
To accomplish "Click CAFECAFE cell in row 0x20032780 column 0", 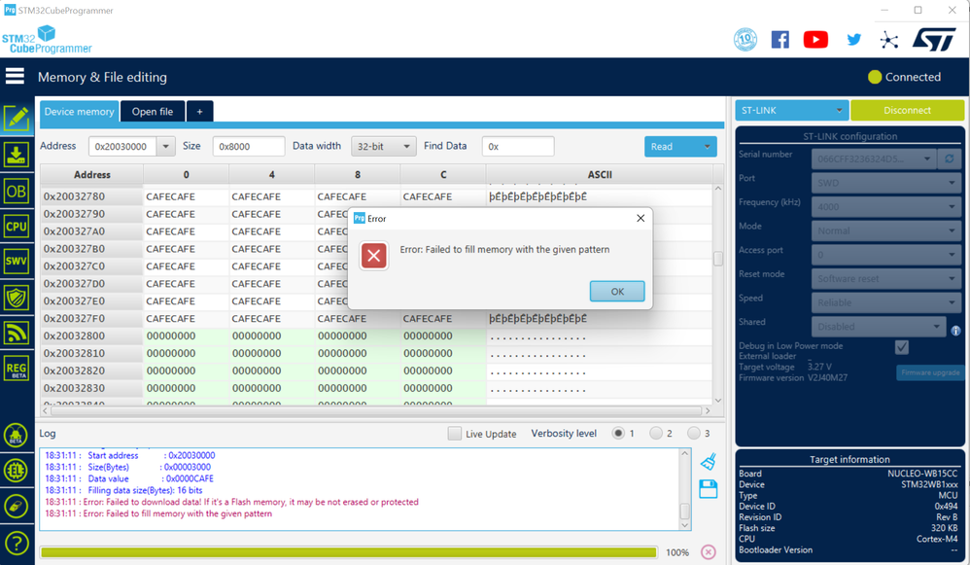I will point(186,196).
